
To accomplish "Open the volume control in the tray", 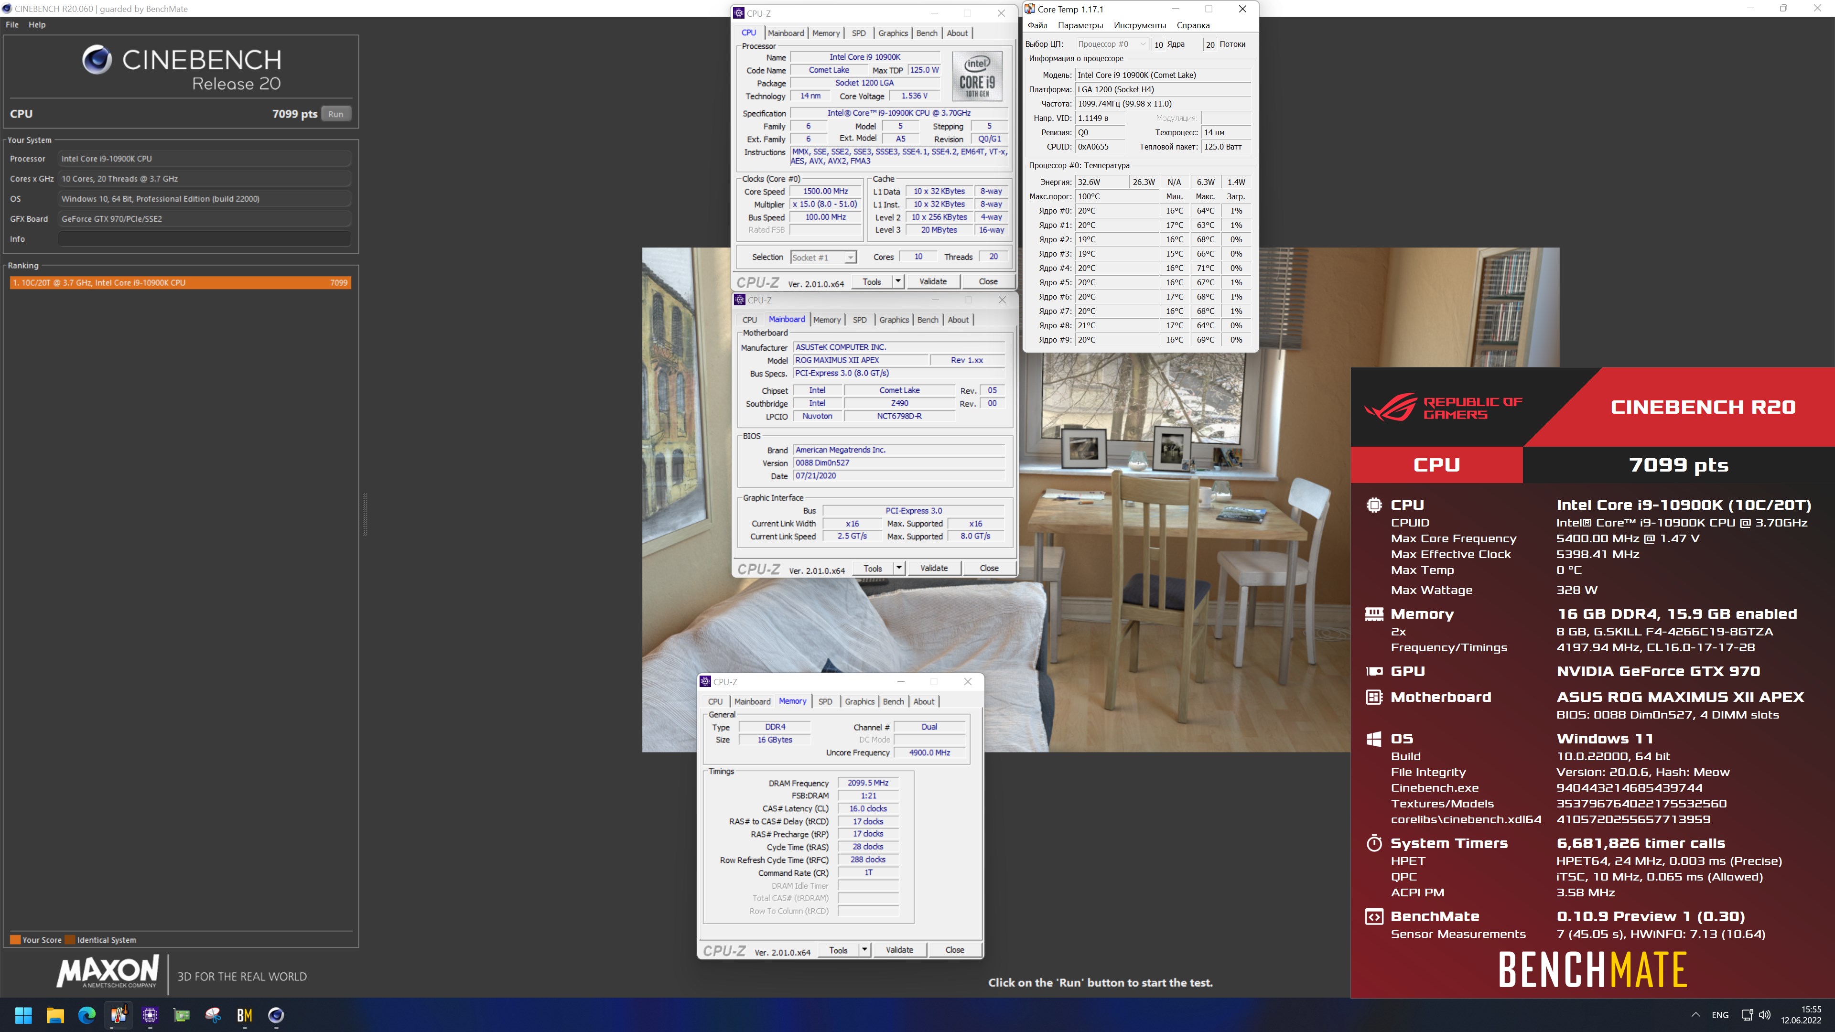I will (1764, 1015).
